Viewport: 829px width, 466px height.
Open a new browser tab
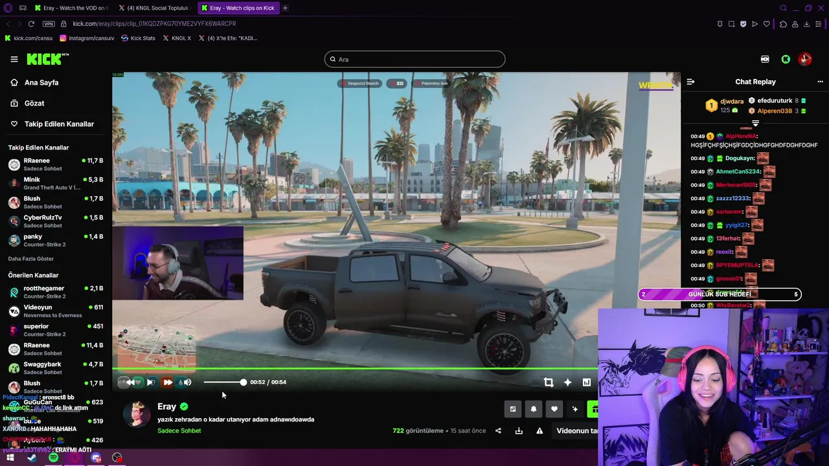click(x=285, y=8)
